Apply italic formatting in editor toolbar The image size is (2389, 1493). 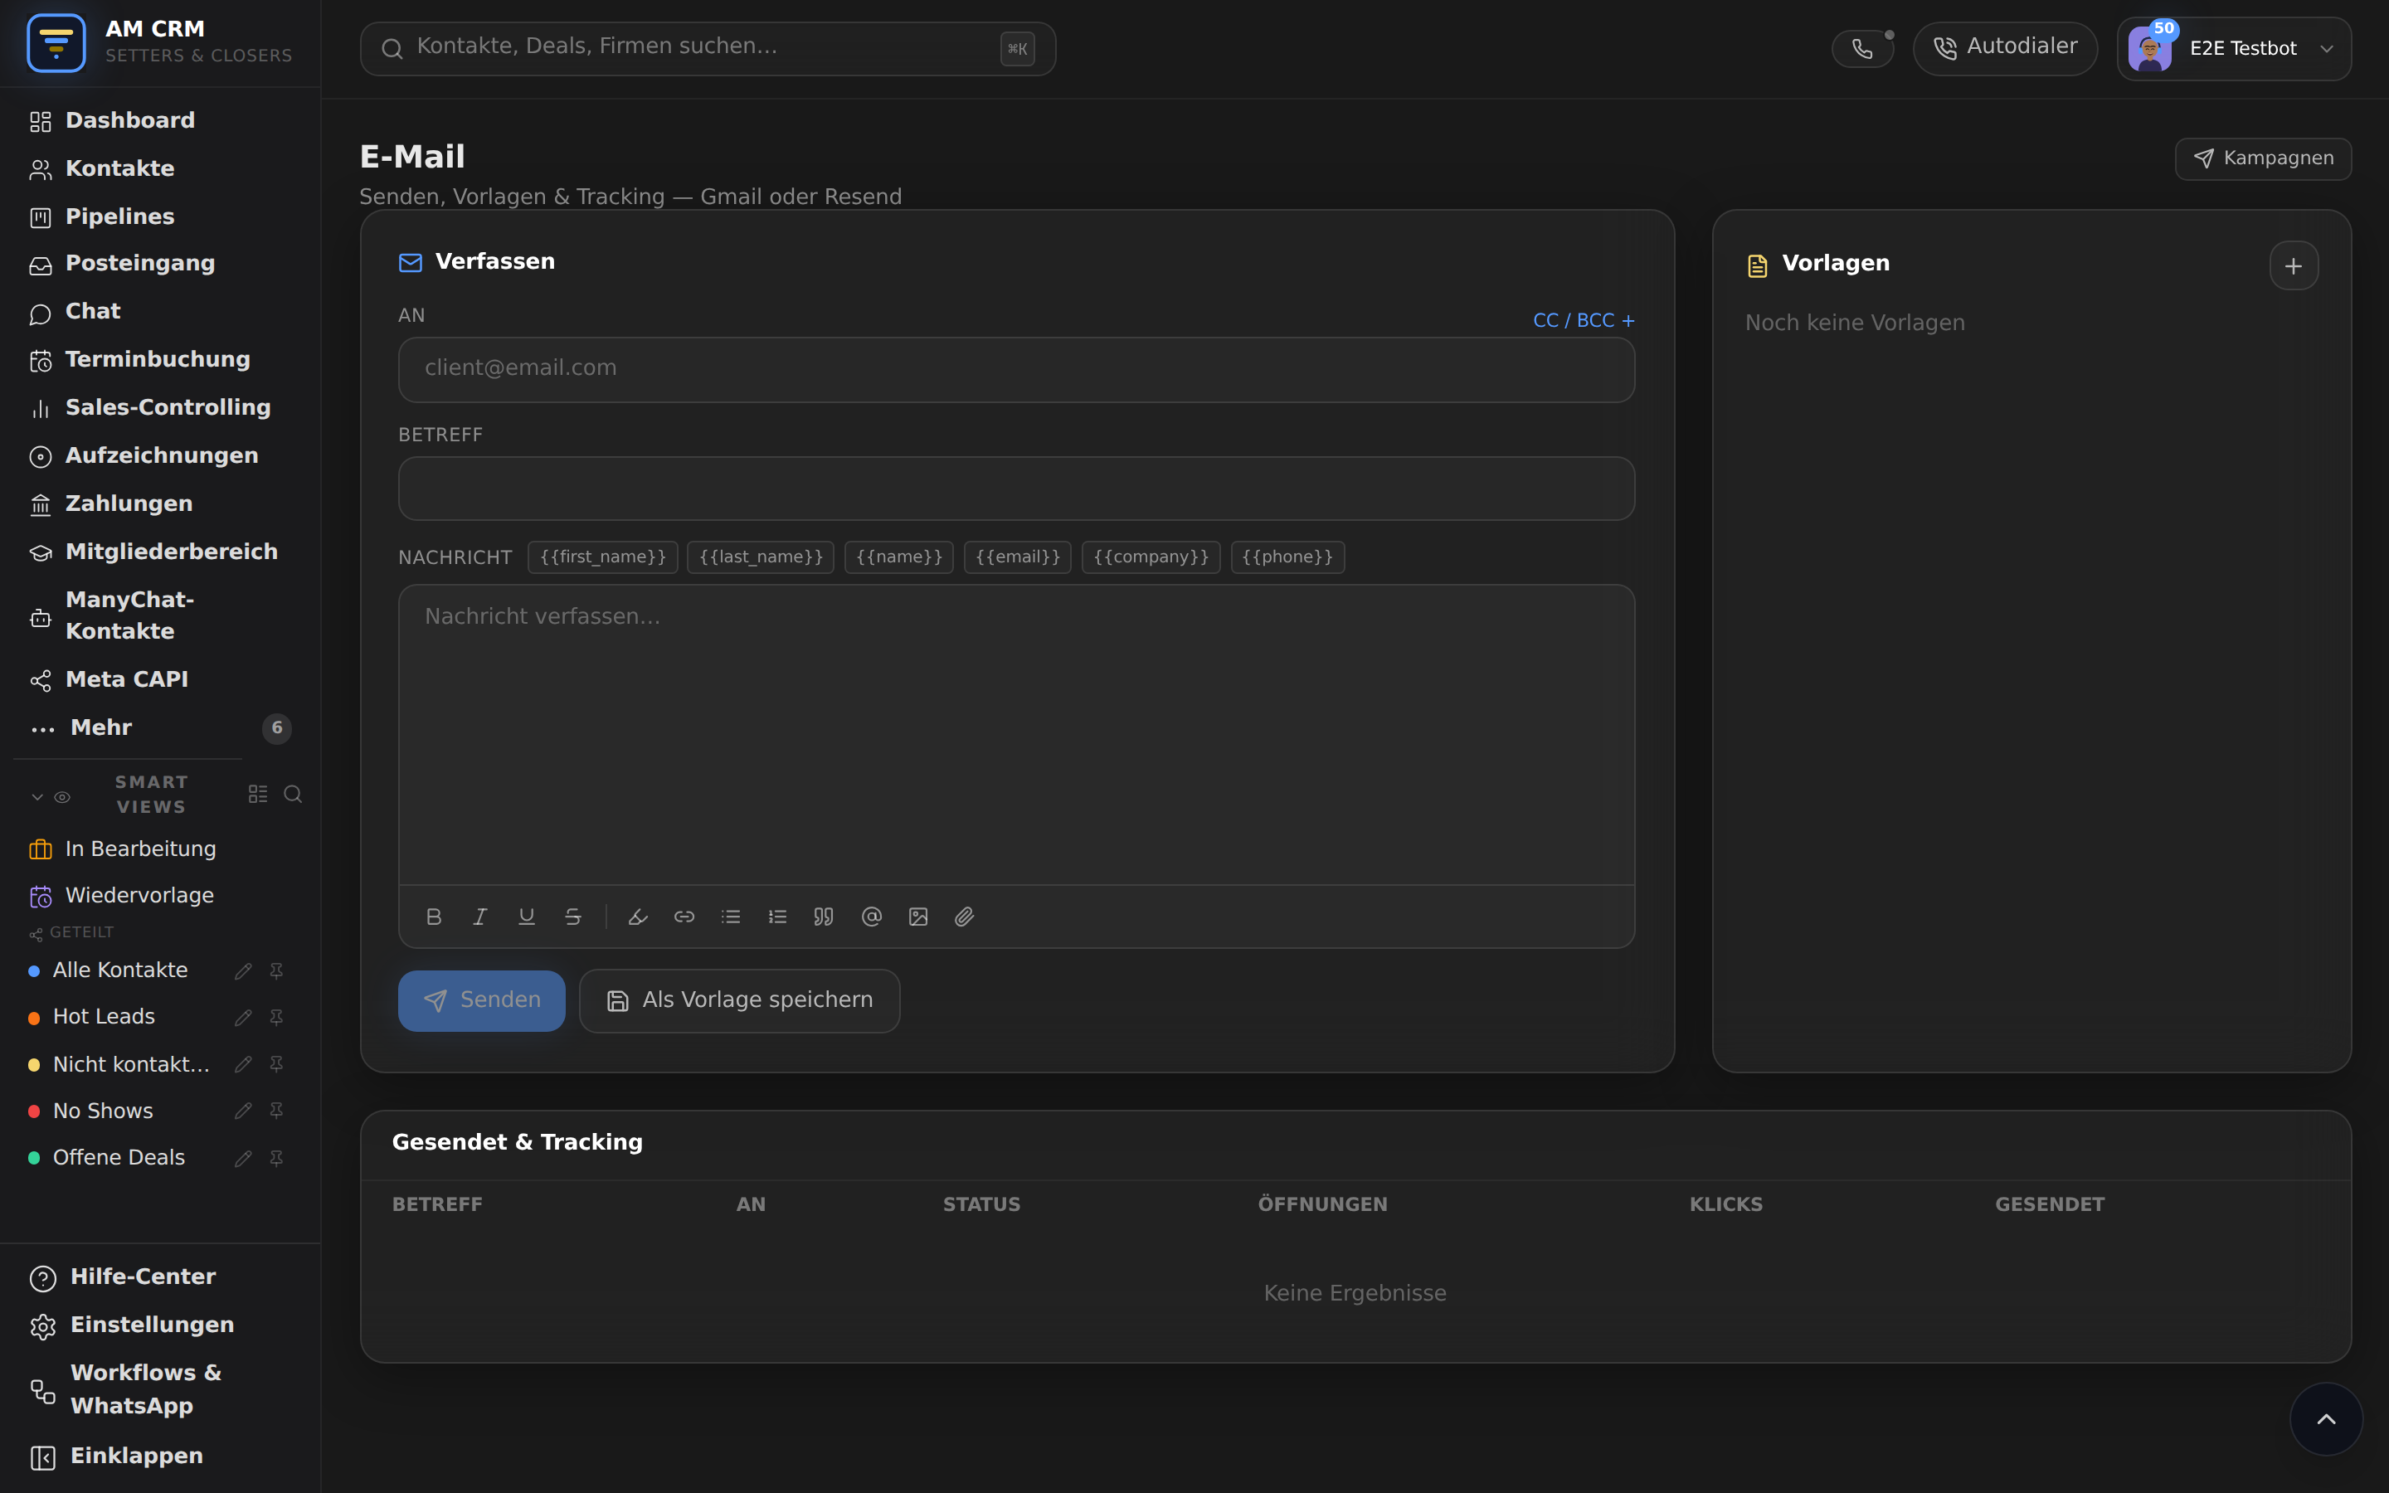[479, 917]
